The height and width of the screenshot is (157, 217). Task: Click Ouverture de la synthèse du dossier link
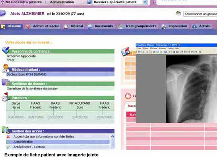point(32,89)
